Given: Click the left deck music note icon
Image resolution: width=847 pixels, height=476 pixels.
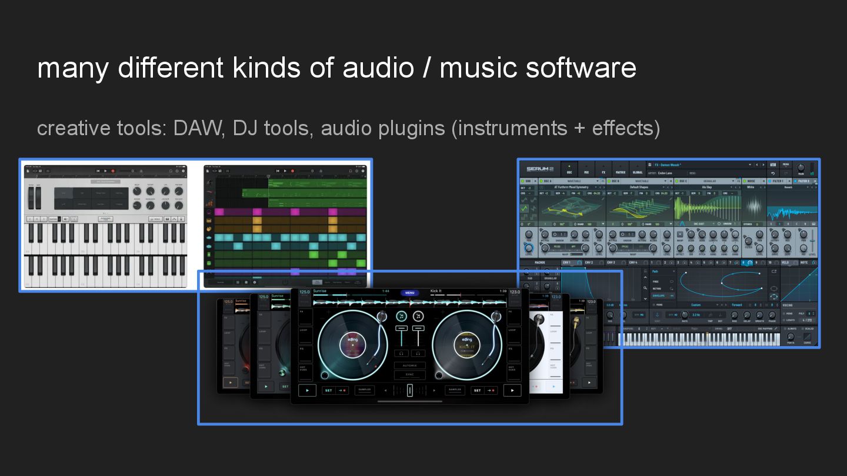Looking at the screenshot, I should click(402, 316).
